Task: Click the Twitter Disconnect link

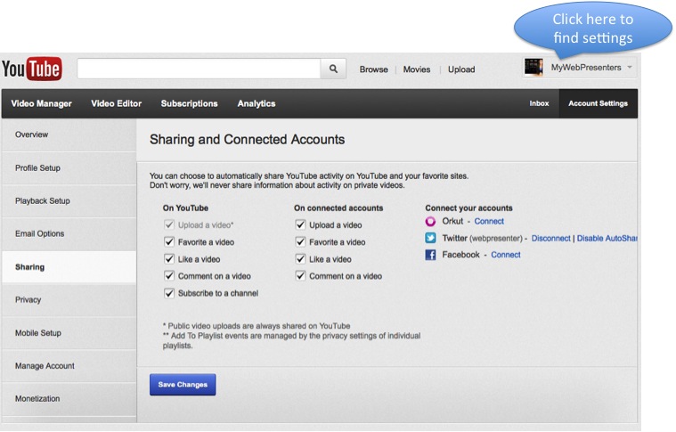Action: click(550, 239)
